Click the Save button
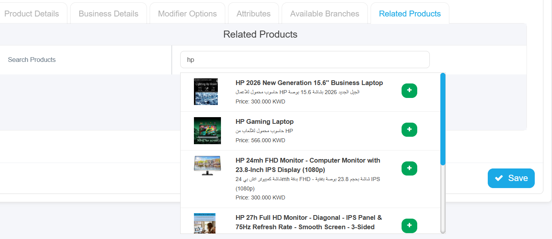Image resolution: width=552 pixels, height=239 pixels. 511,178
